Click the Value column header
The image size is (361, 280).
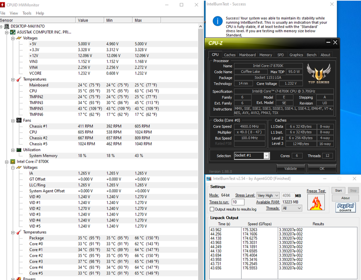tap(90, 20)
